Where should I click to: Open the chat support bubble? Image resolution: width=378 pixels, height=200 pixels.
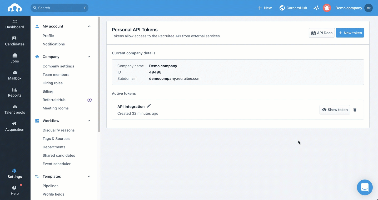365,187
